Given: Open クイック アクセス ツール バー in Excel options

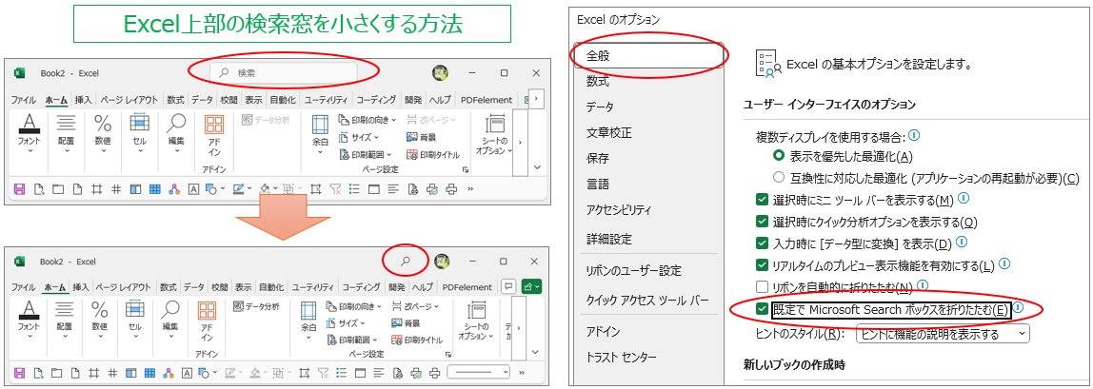Looking at the screenshot, I should coord(647,301).
